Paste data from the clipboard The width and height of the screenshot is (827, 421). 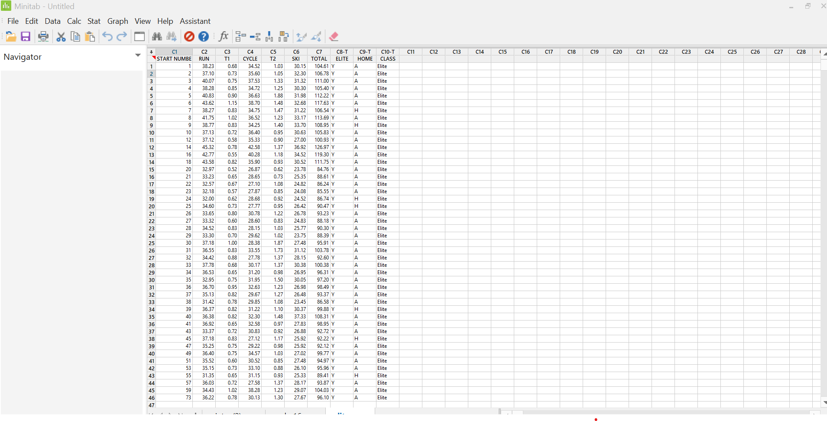pos(90,36)
